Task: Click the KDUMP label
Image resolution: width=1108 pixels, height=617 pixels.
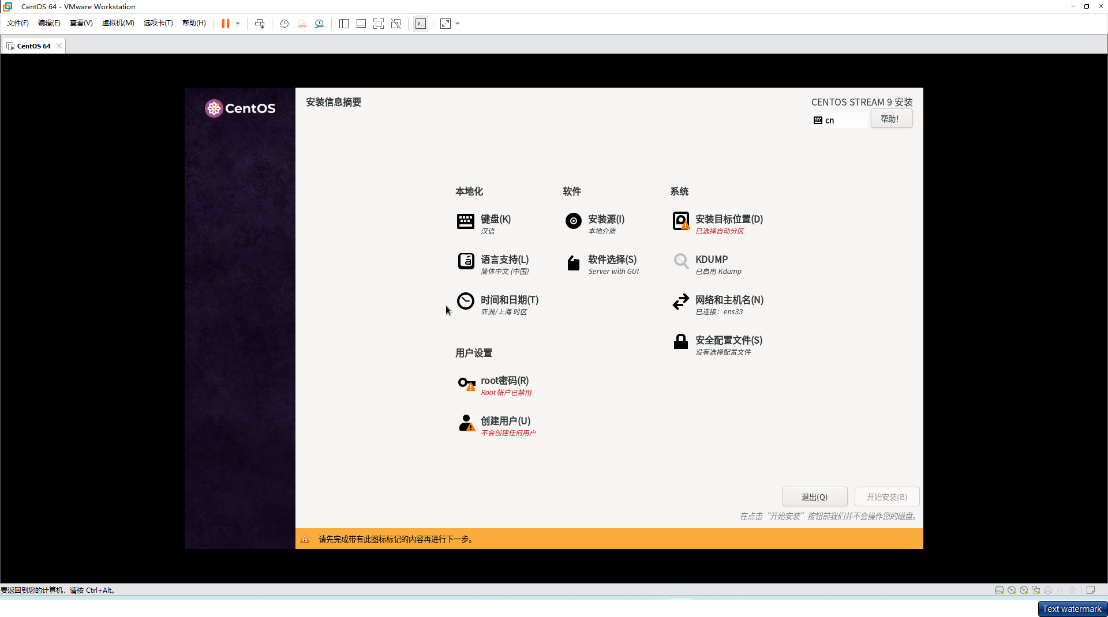Action: click(x=712, y=259)
